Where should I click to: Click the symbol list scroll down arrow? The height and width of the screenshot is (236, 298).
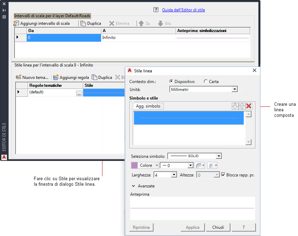tap(248, 142)
